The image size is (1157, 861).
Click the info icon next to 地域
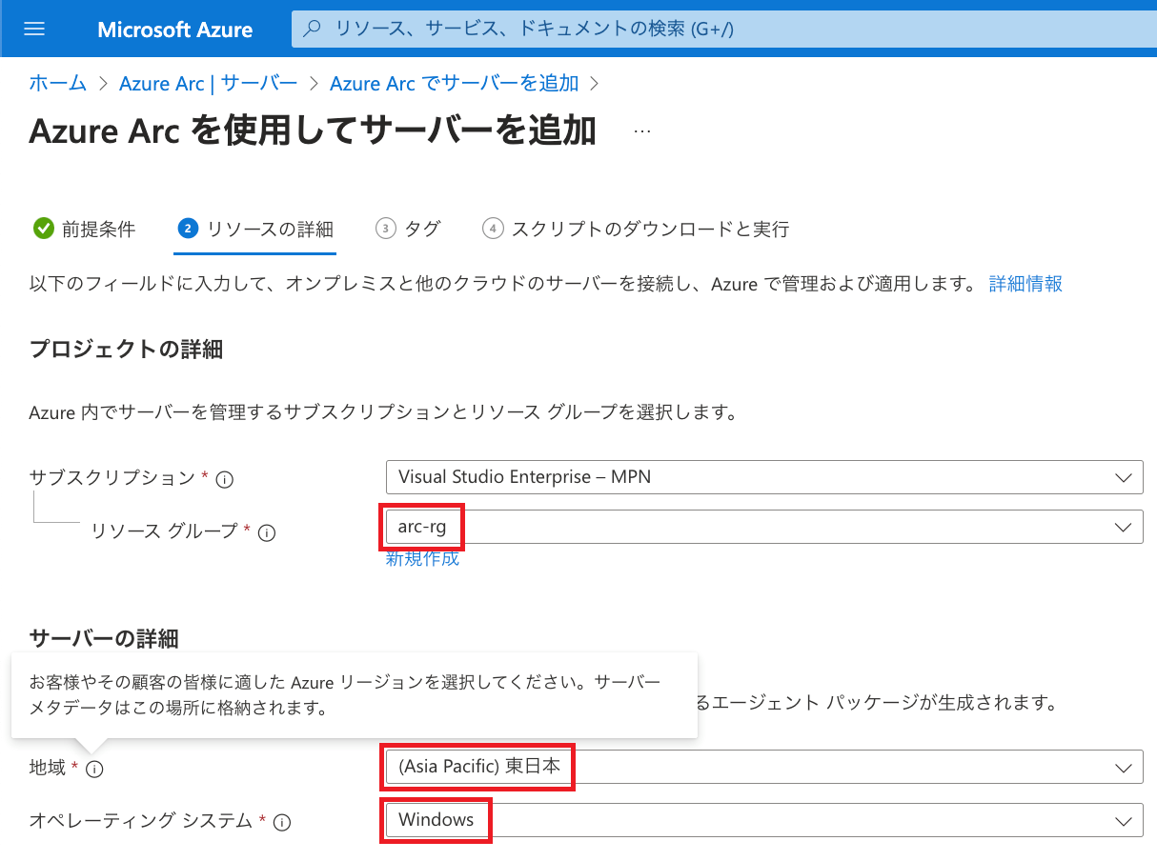tap(94, 769)
